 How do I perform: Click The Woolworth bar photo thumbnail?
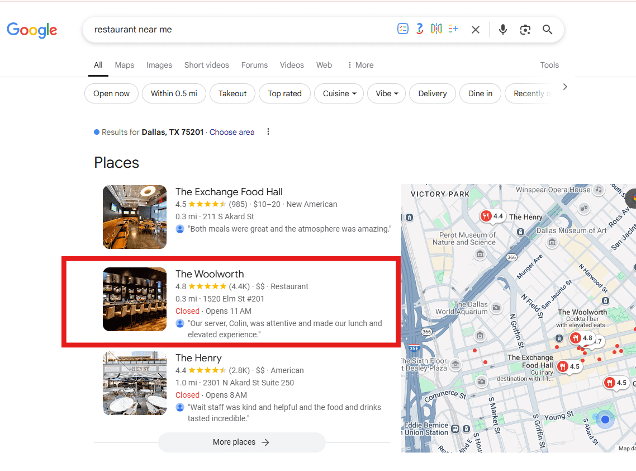point(135,299)
